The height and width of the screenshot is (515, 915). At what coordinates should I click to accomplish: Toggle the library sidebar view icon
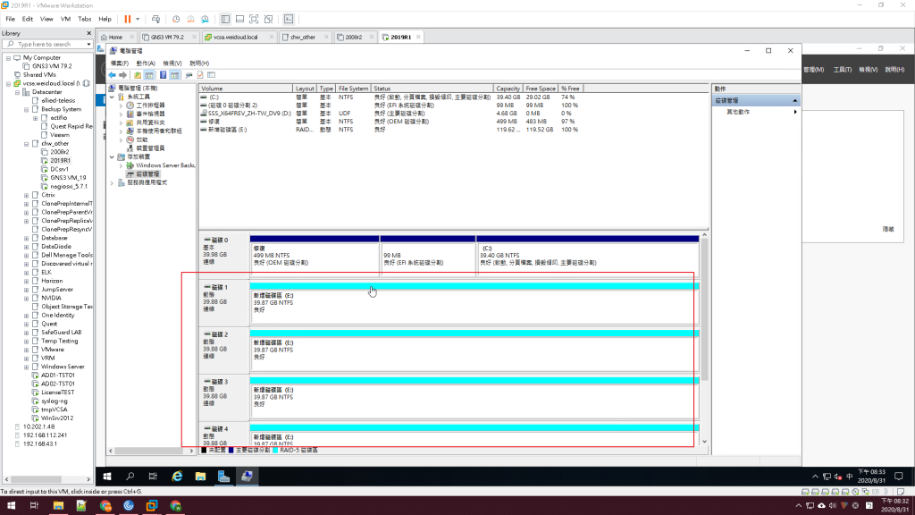tap(225, 20)
